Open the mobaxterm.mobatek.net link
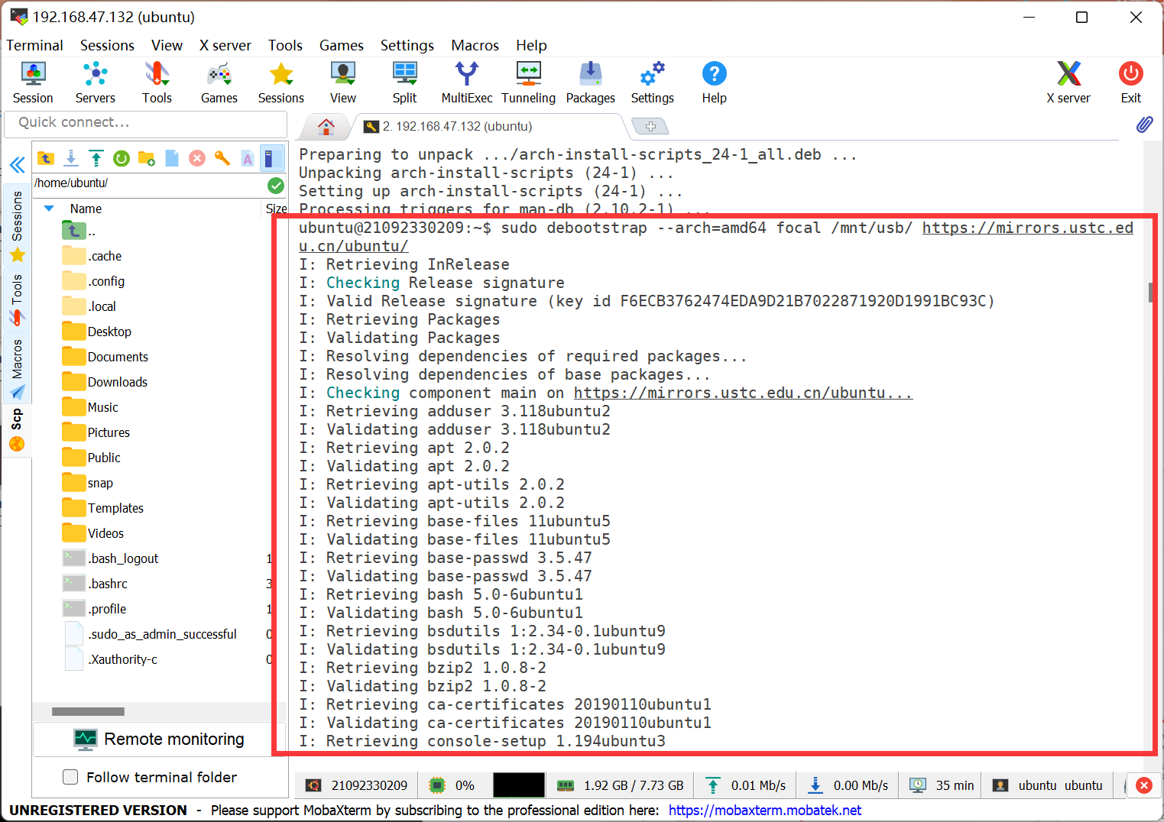Image resolution: width=1164 pixels, height=822 pixels. click(x=764, y=810)
